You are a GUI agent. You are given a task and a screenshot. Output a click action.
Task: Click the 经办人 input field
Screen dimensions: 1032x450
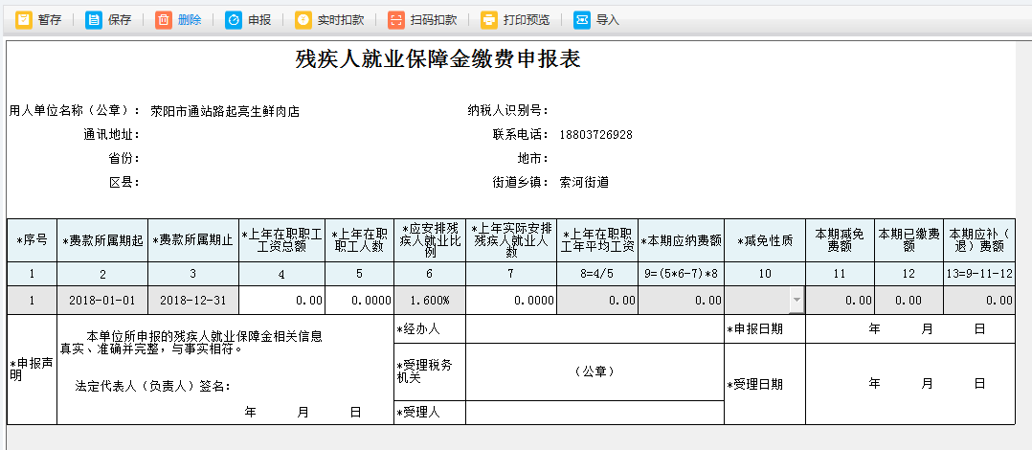click(x=595, y=329)
